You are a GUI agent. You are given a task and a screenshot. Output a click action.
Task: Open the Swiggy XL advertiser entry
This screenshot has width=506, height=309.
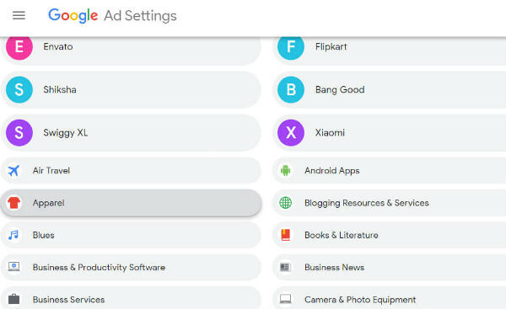pyautogui.click(x=131, y=133)
